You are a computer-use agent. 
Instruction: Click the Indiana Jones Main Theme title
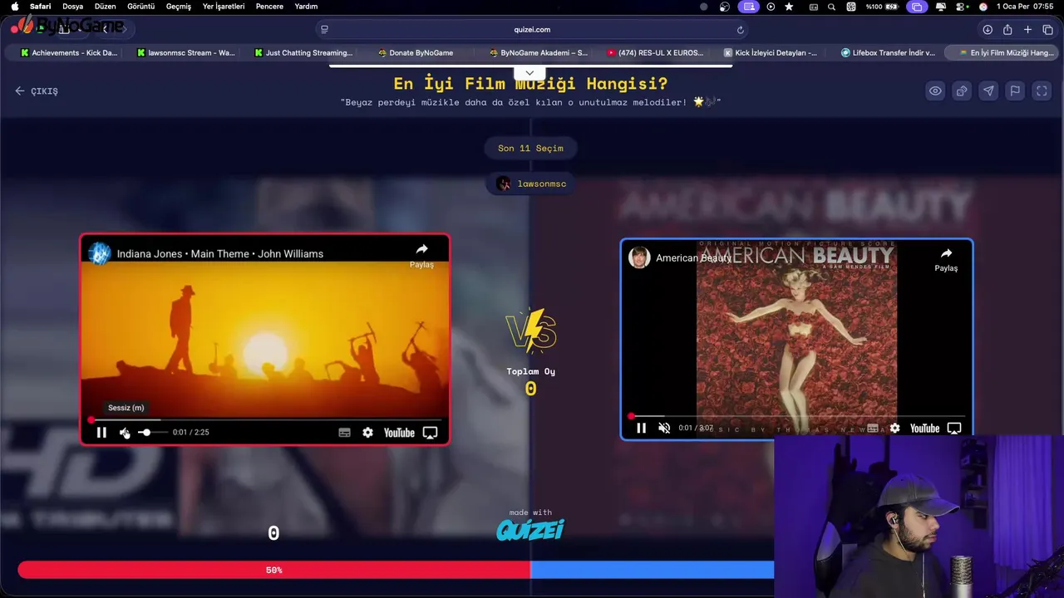tap(220, 254)
